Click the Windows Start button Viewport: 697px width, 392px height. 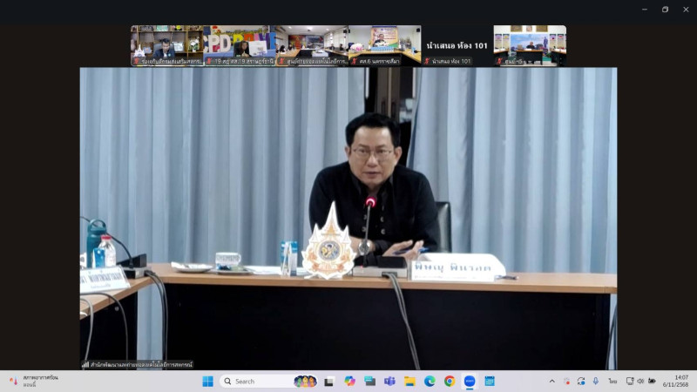click(x=207, y=382)
